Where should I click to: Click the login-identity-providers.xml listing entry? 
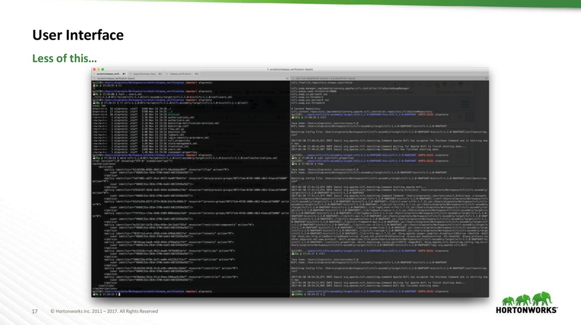188,138
